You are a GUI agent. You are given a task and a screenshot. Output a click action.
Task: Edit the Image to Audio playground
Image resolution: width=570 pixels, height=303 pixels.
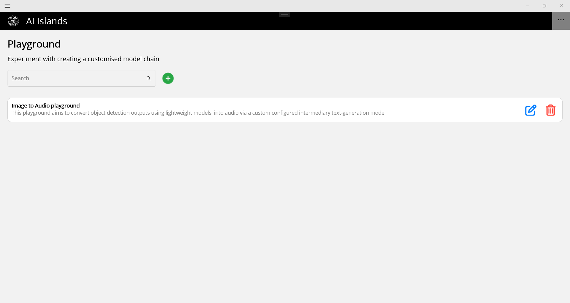point(531,110)
